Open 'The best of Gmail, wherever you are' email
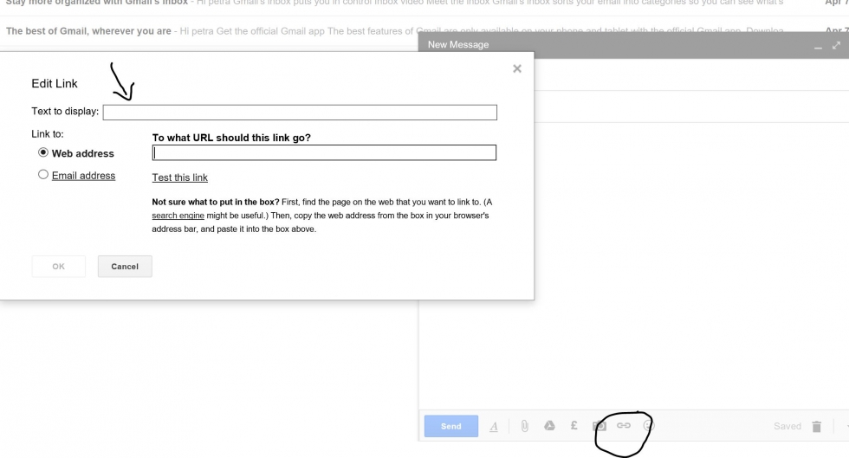 tap(424, 31)
